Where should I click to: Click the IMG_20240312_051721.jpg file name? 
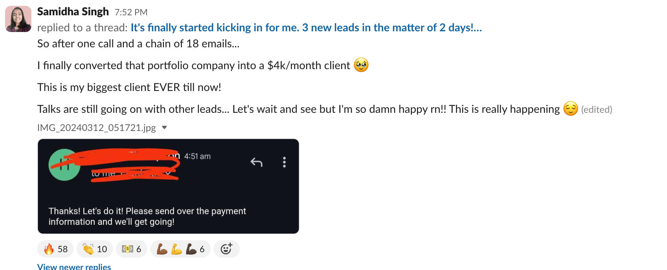(96, 128)
